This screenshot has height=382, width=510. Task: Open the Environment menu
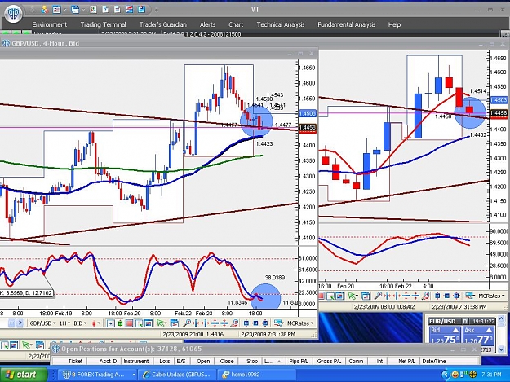pyautogui.click(x=50, y=24)
